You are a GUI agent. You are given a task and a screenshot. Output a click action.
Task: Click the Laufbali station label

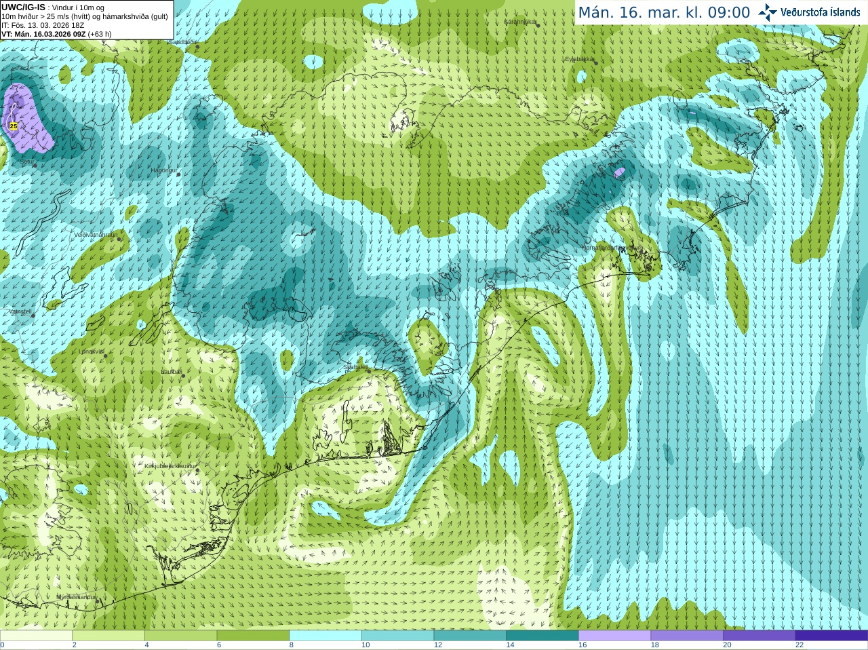[x=171, y=372]
